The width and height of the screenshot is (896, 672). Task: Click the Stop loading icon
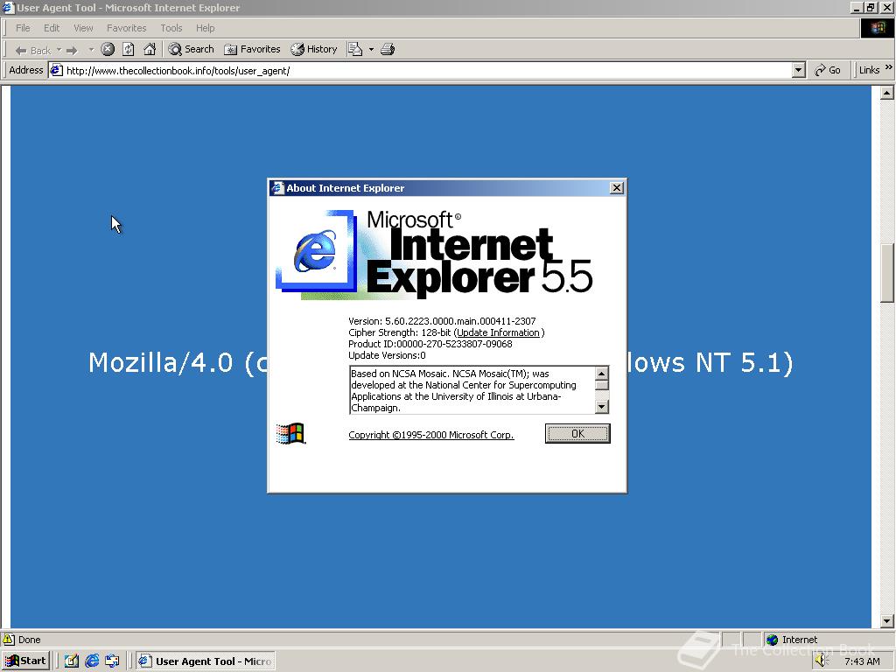108,49
